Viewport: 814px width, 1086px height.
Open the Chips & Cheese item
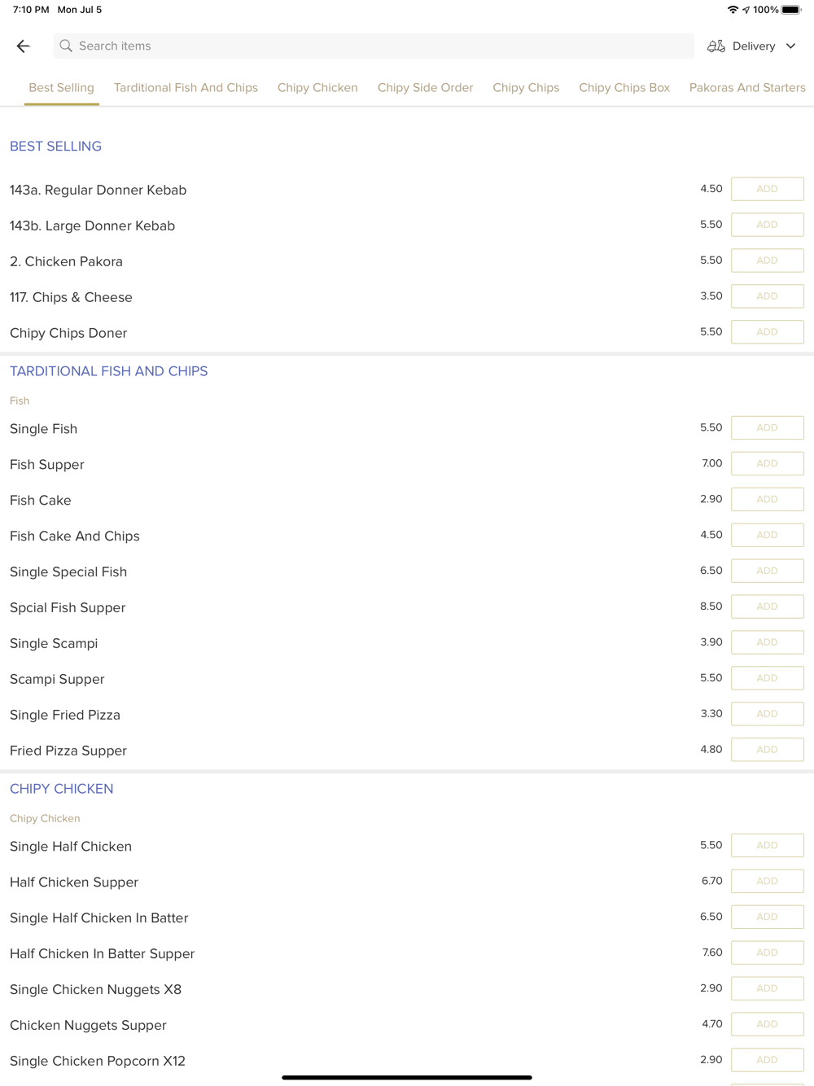coord(71,297)
